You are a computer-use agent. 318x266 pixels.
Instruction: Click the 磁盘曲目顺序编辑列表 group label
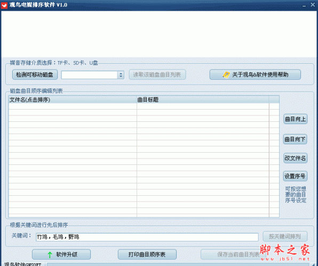[x=36, y=91]
